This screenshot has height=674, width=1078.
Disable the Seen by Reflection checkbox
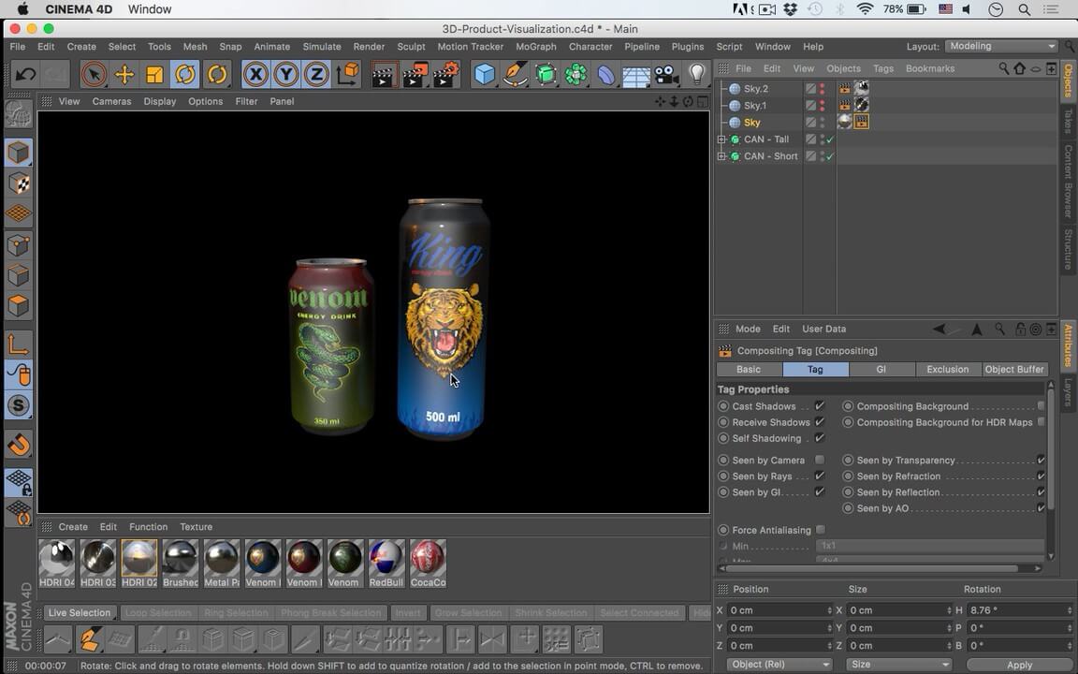(1041, 492)
